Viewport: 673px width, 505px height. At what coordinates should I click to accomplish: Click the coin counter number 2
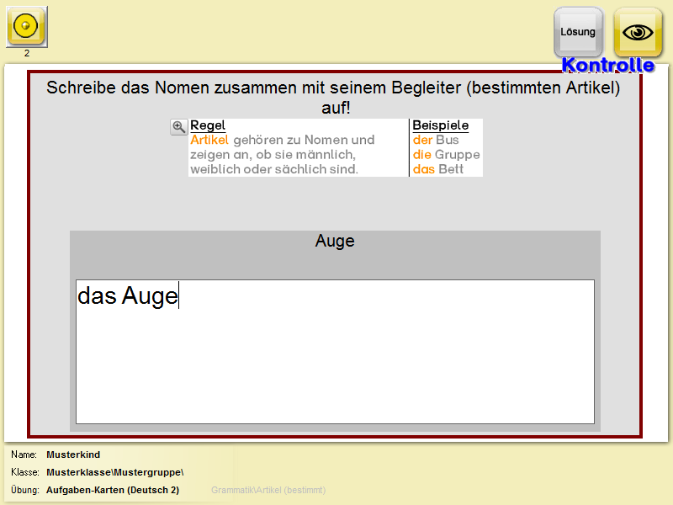27,53
